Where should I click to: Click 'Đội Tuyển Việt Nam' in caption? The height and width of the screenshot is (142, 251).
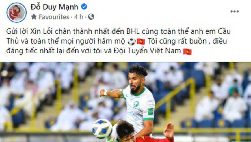pos(147,51)
